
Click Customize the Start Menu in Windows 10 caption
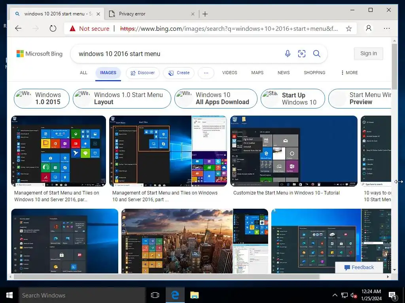(286, 193)
